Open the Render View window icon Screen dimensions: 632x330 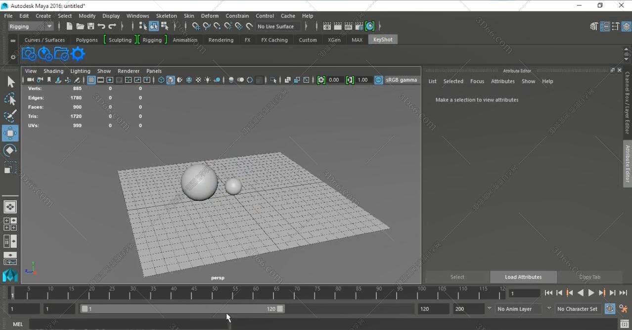[327, 26]
